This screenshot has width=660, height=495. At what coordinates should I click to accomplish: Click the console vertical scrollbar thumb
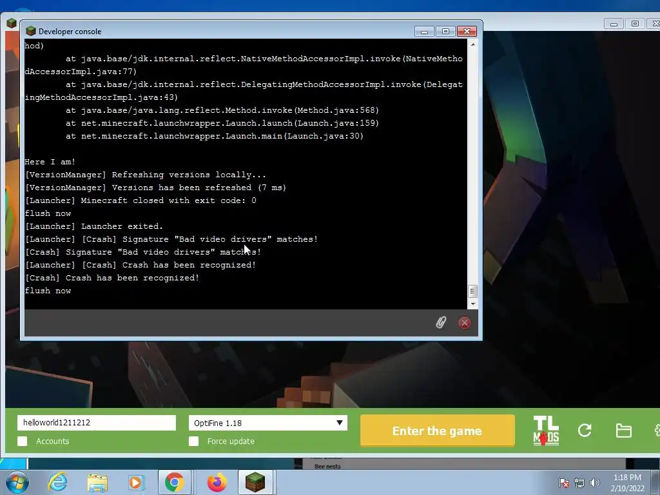click(x=473, y=291)
